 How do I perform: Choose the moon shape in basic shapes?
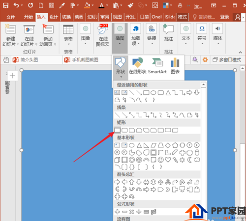click(189, 160)
